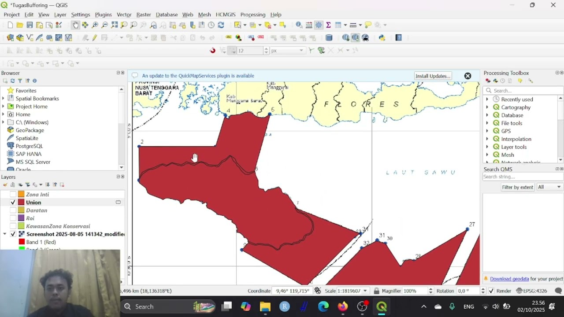Click the Search QMS string field
The height and width of the screenshot is (317, 564).
[x=523, y=177]
